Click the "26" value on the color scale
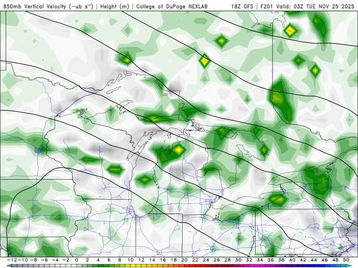Screen dimensions: 358x268 [x=217, y=260]
